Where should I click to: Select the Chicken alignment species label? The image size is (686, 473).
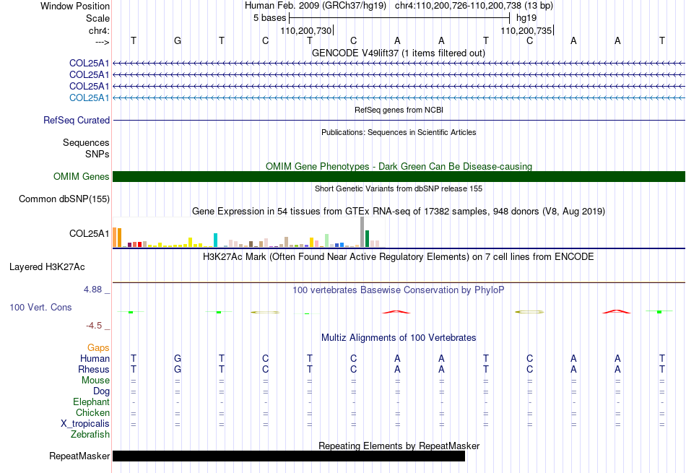[x=92, y=412]
